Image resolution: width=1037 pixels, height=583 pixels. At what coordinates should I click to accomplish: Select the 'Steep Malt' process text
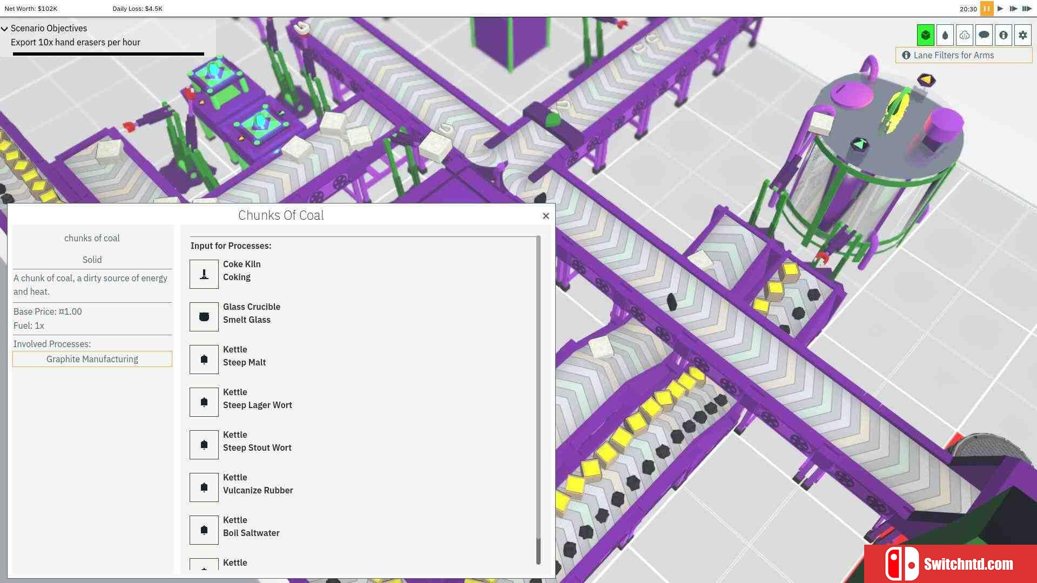tap(245, 362)
